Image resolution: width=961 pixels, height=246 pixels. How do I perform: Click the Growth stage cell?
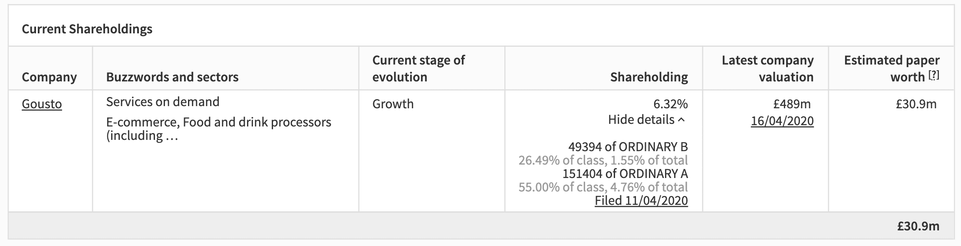tap(393, 104)
